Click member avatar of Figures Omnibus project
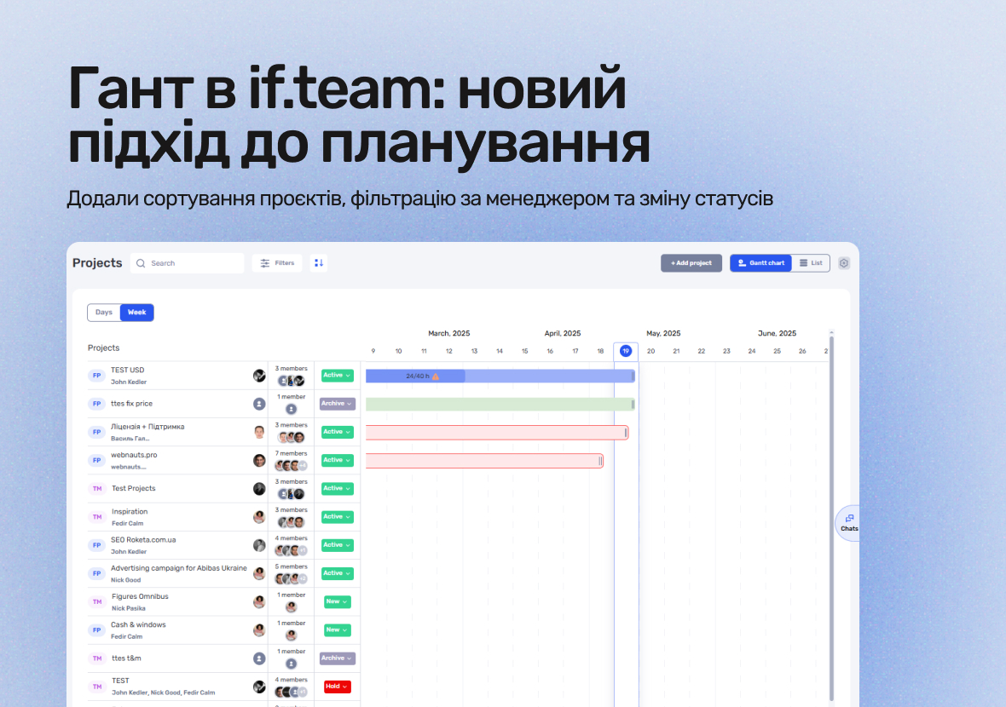Screen dimensions: 1006x707 [x=292, y=607]
